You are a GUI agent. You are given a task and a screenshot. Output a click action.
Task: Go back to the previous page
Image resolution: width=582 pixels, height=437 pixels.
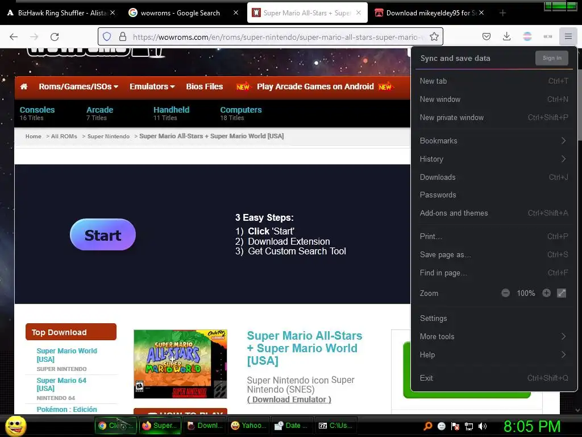pos(14,36)
